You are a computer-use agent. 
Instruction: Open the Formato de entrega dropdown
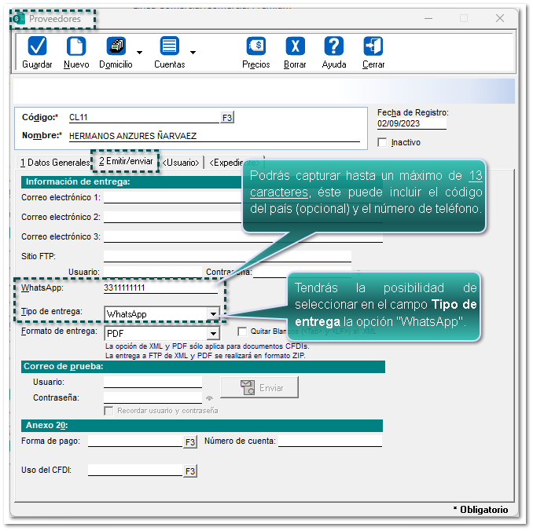click(x=212, y=334)
